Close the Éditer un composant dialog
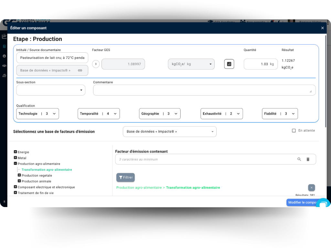Screen dimensions: 331x248 pyautogui.click(x=322, y=28)
